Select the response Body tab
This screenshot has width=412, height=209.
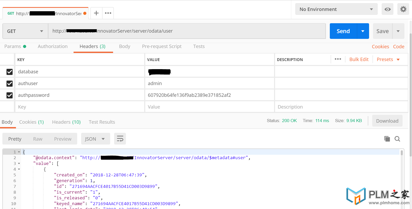coord(7,122)
